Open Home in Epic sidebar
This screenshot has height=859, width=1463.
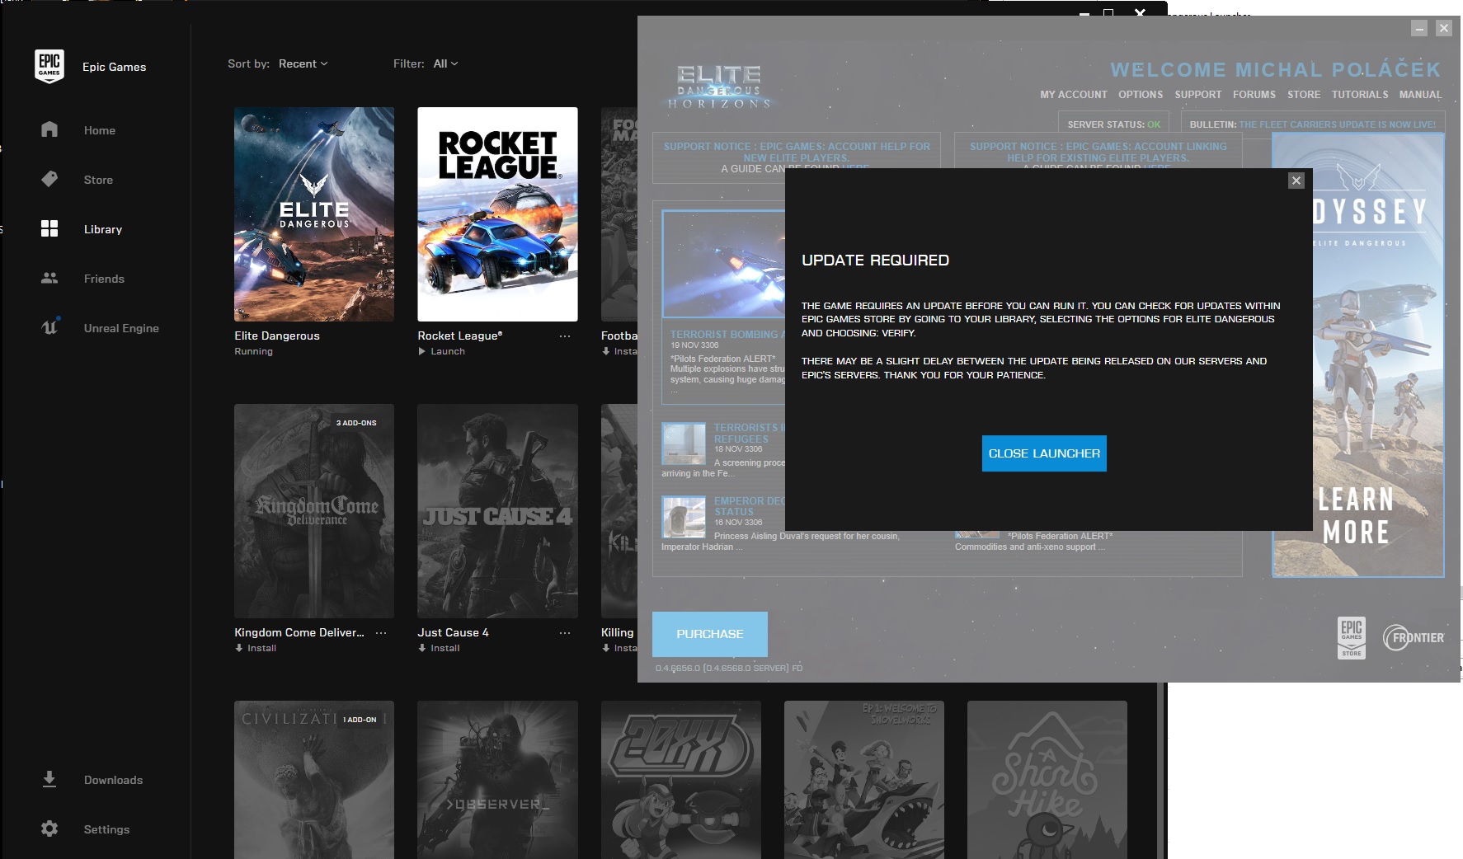pyautogui.click(x=99, y=130)
